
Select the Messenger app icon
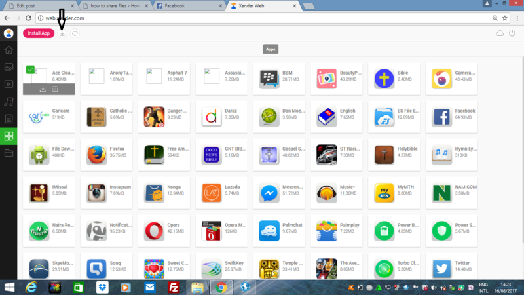(269, 193)
